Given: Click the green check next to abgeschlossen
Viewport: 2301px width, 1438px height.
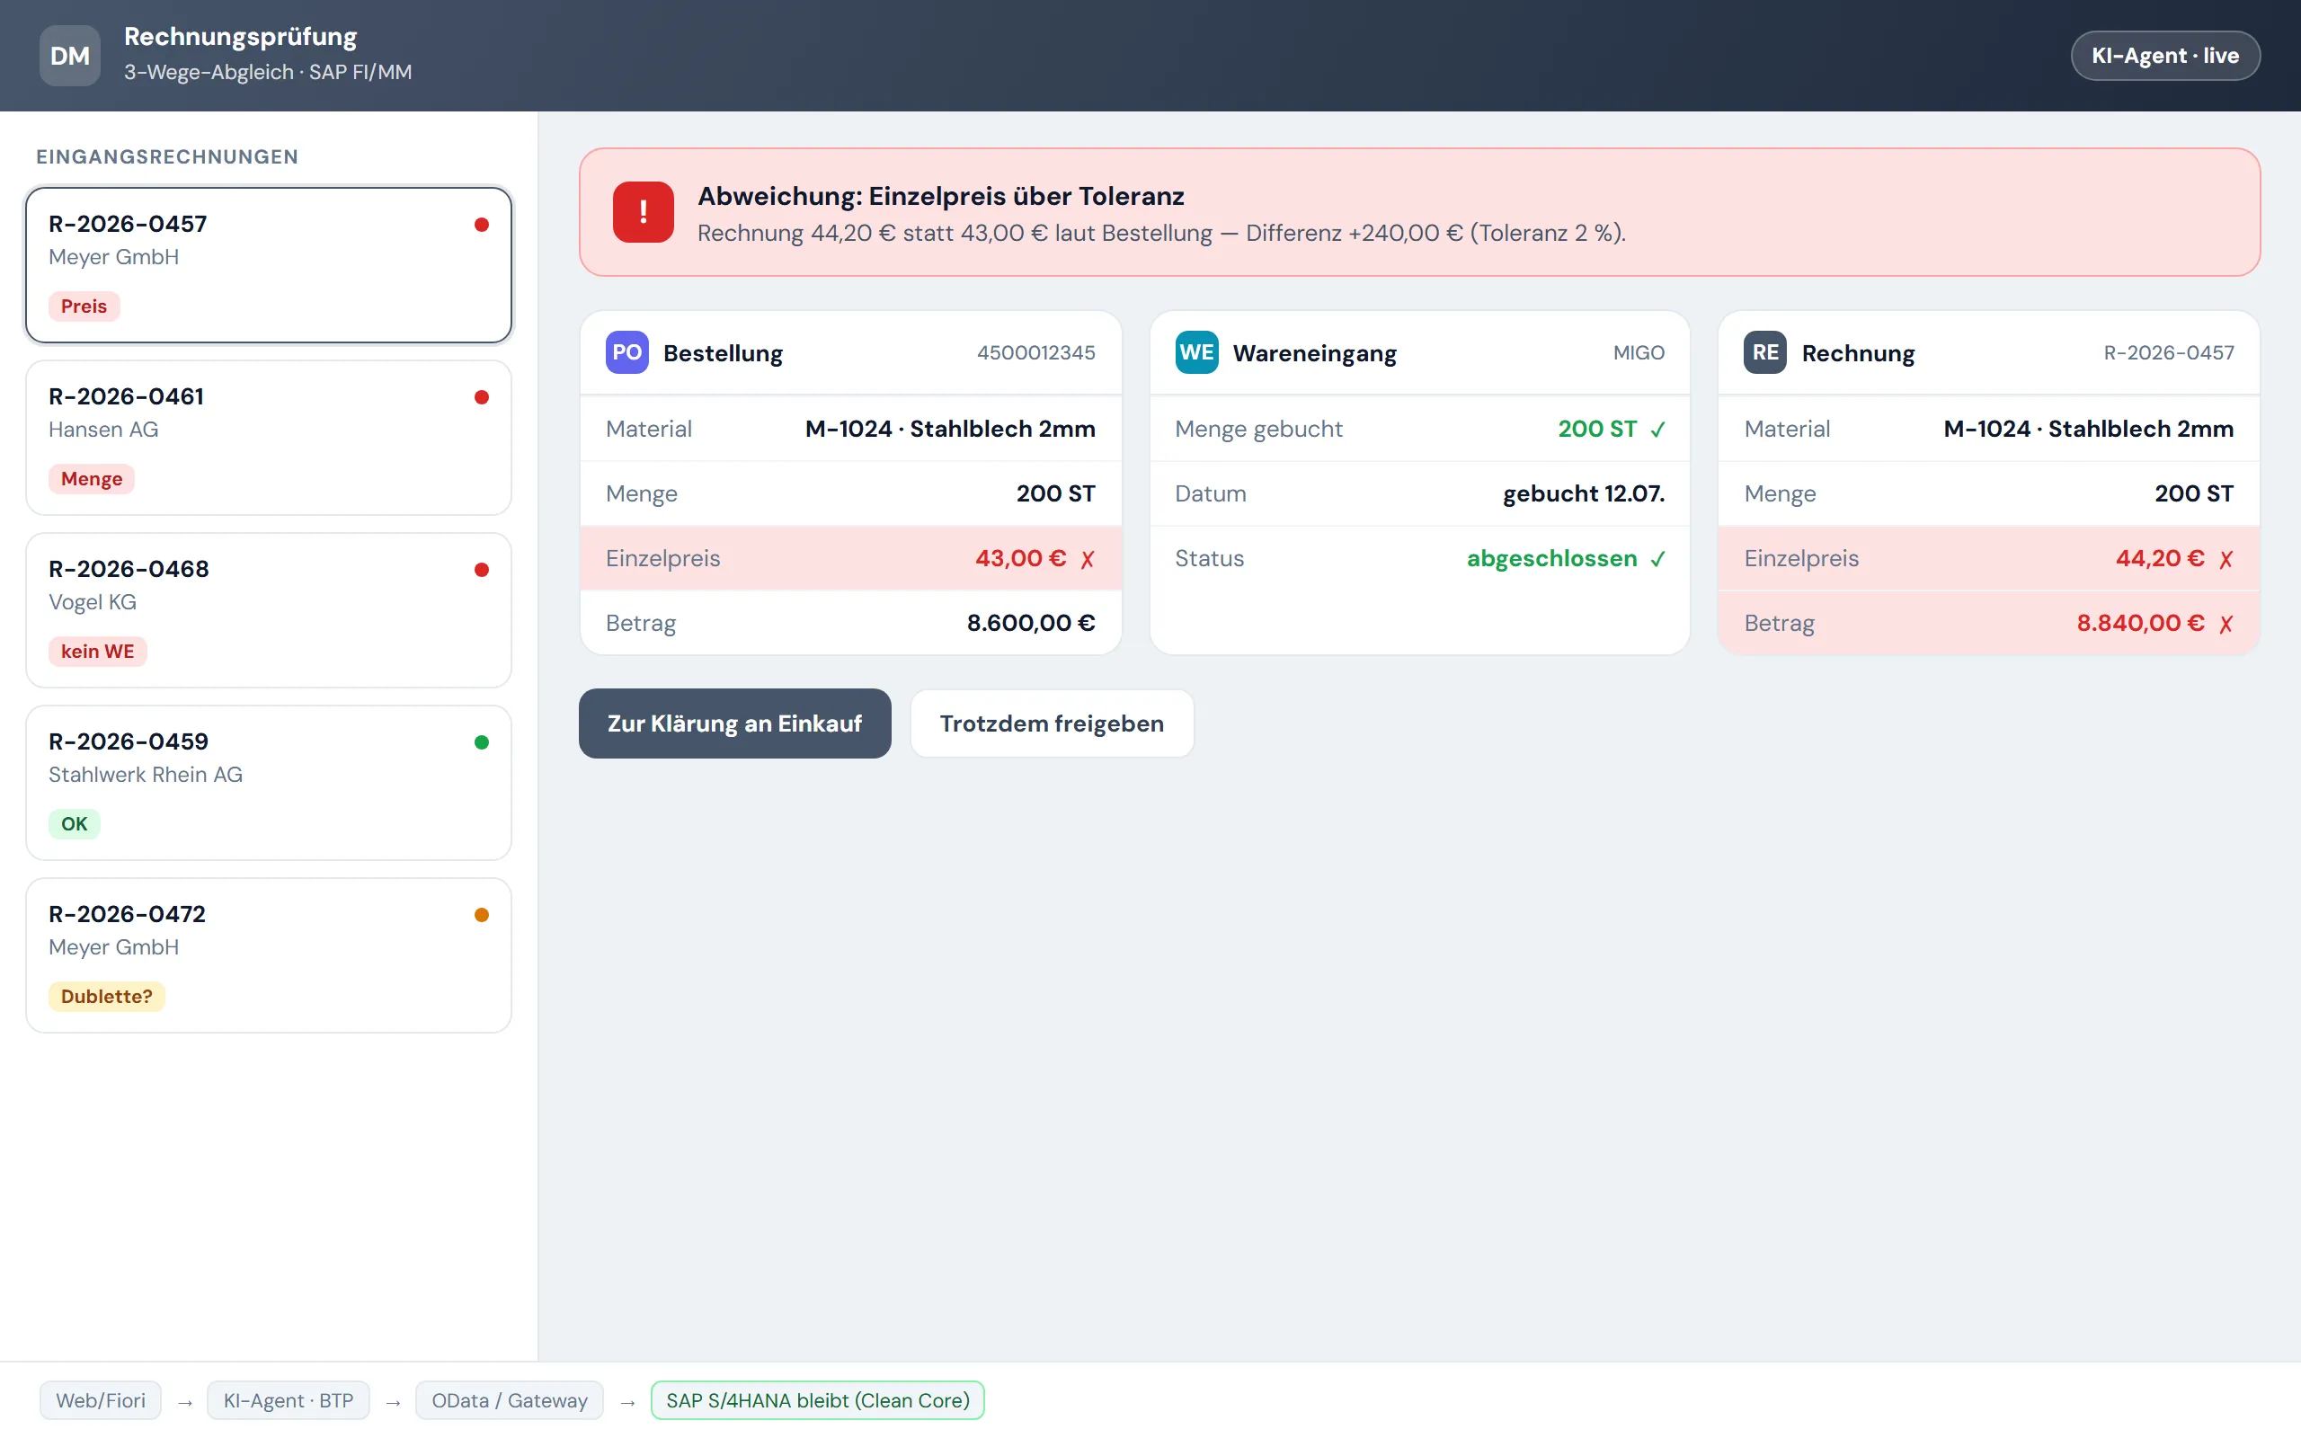Looking at the screenshot, I should click(x=1657, y=559).
